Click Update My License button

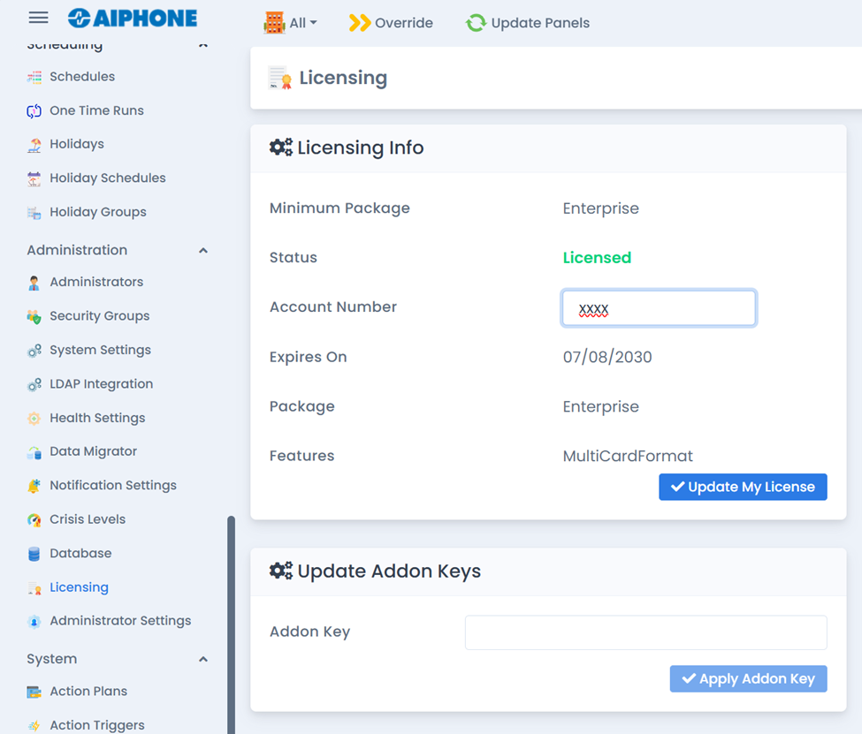[743, 487]
